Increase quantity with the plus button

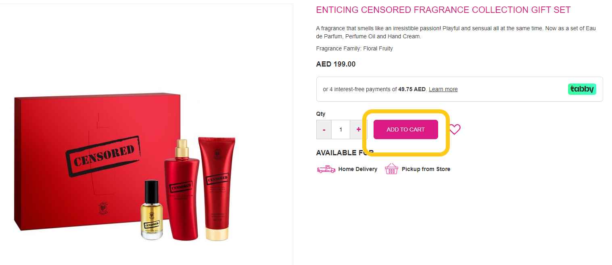pyautogui.click(x=358, y=129)
